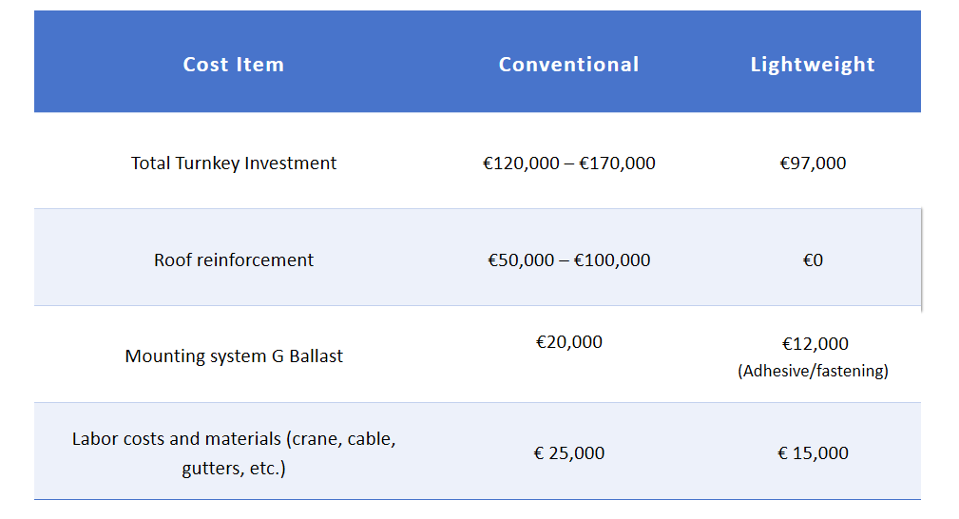This screenshot has height=519, width=959.
Task: Select the Lightweight column header
Action: point(813,65)
